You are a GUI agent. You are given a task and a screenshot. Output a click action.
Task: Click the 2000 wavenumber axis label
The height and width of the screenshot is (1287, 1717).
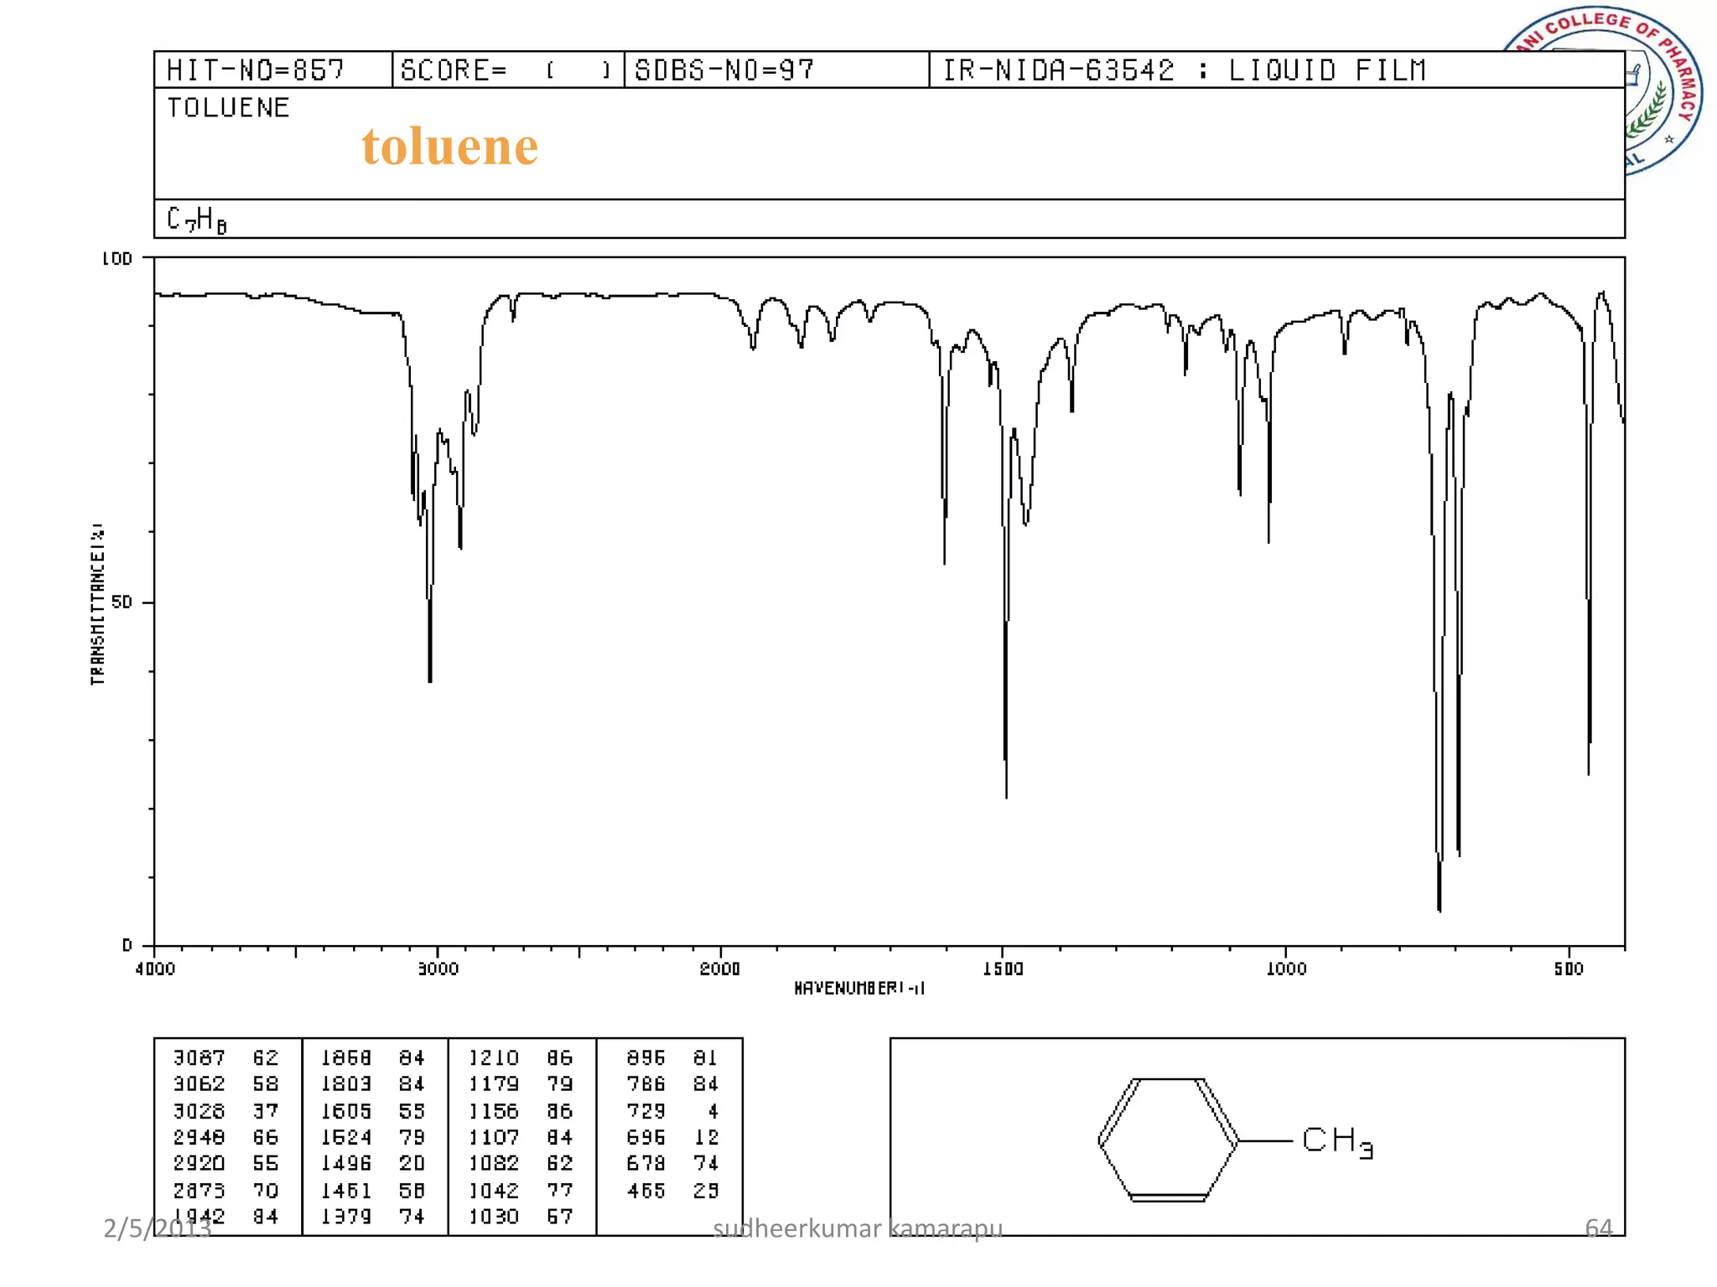pos(720,969)
